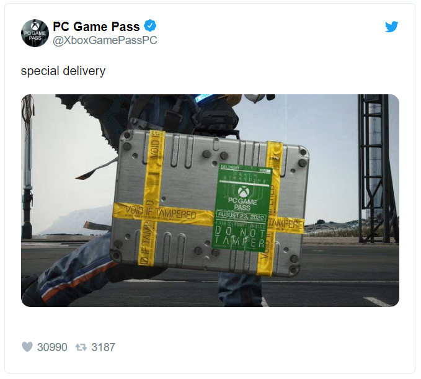This screenshot has width=421, height=379.
Task: Click the 3187 retweets count
Action: point(104,347)
